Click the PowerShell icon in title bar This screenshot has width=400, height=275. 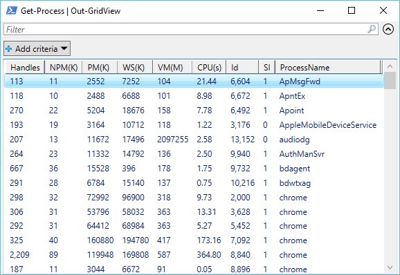[x=12, y=10]
